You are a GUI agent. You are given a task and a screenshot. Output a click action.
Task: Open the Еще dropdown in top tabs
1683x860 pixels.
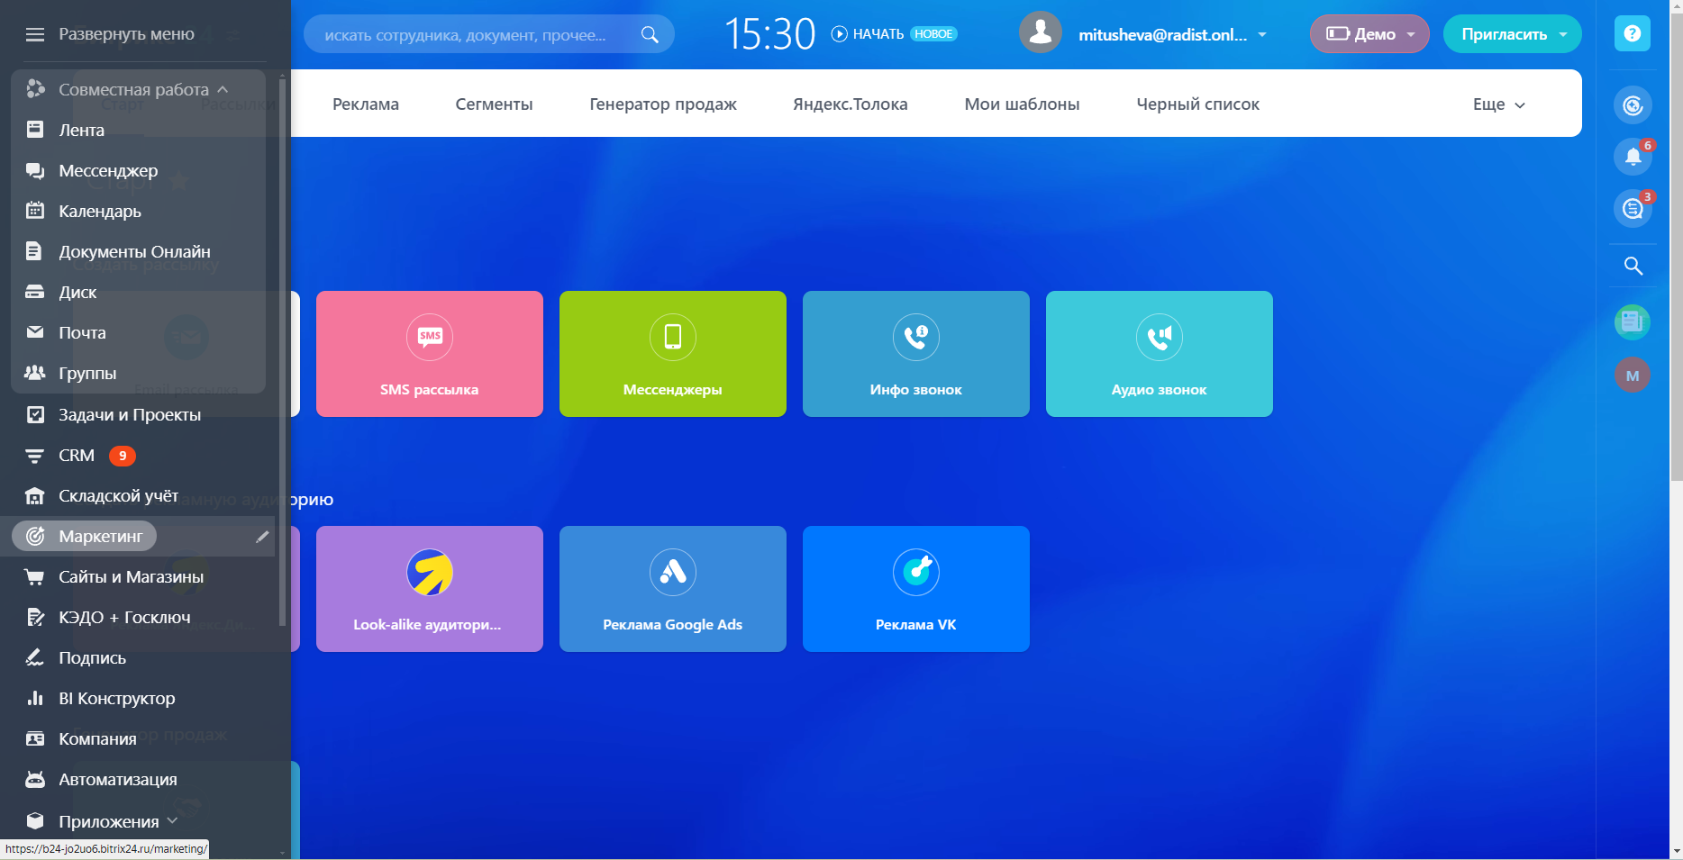[1498, 104]
